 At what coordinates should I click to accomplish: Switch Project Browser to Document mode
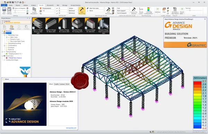(x=26, y=27)
